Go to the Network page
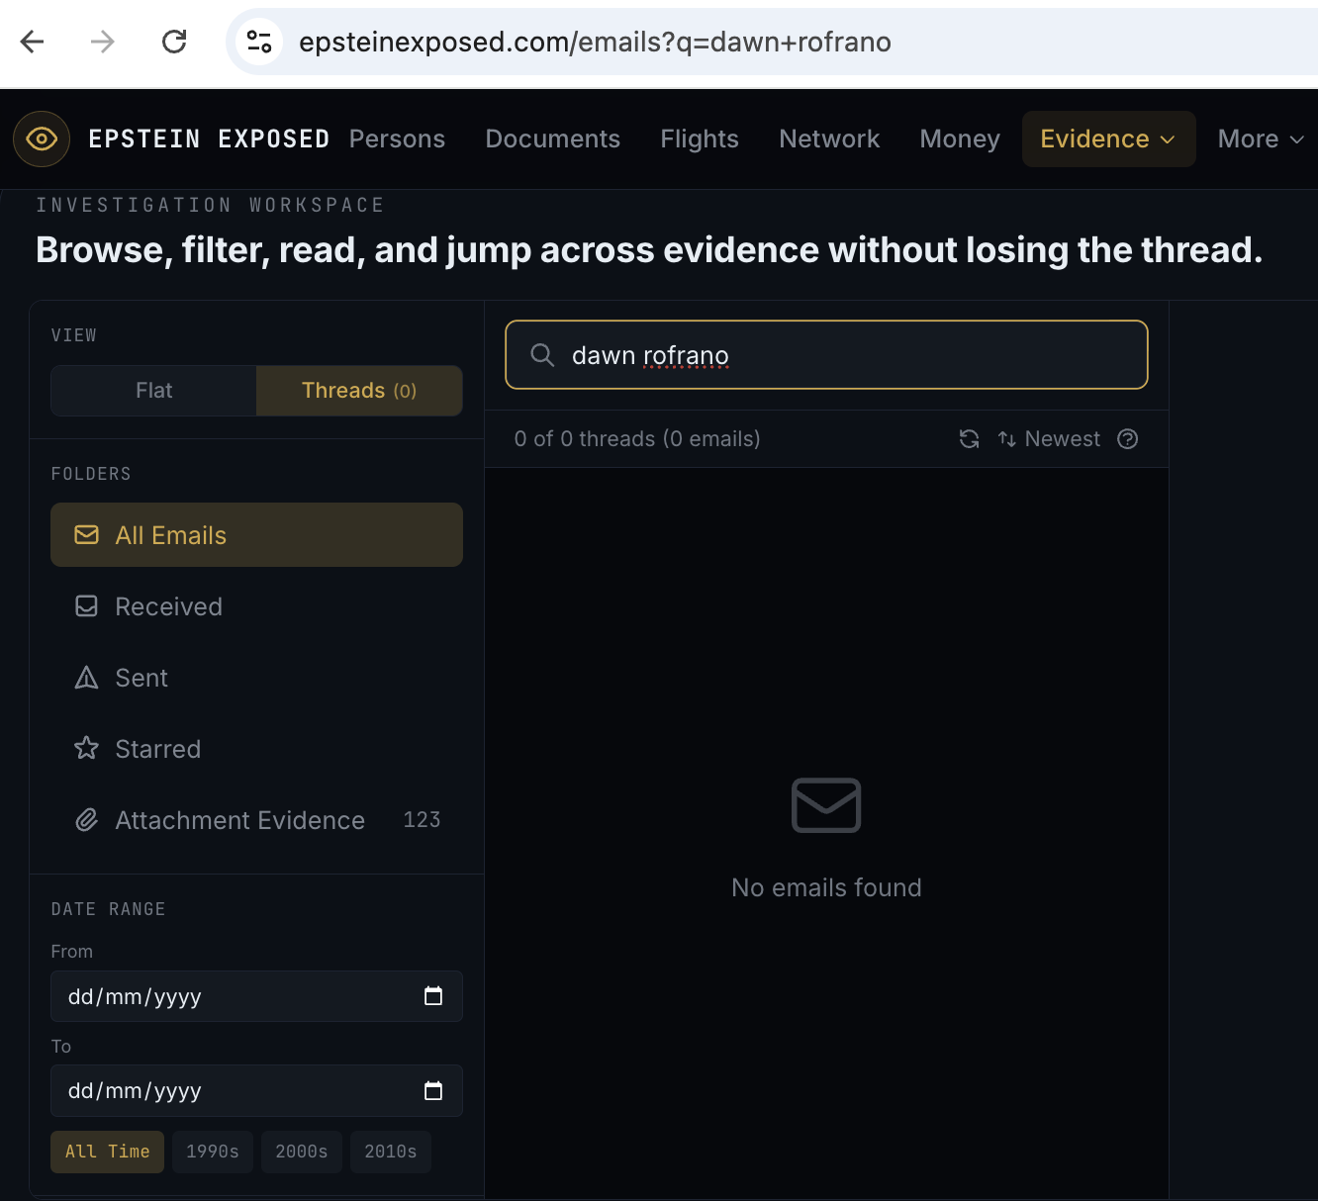 tap(828, 139)
